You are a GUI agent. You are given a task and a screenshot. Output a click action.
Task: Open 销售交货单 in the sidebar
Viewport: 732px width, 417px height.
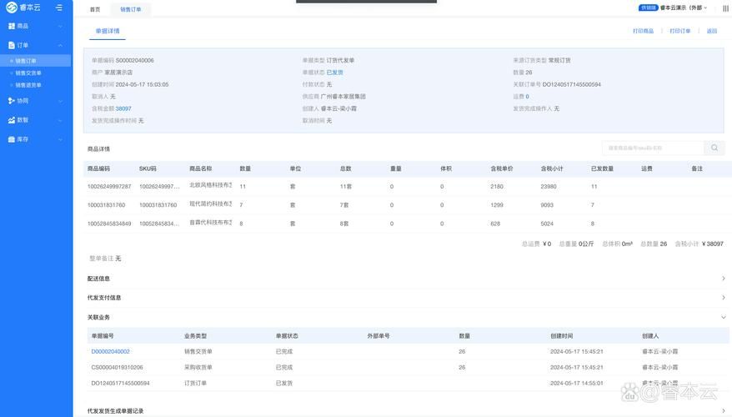[x=28, y=73]
